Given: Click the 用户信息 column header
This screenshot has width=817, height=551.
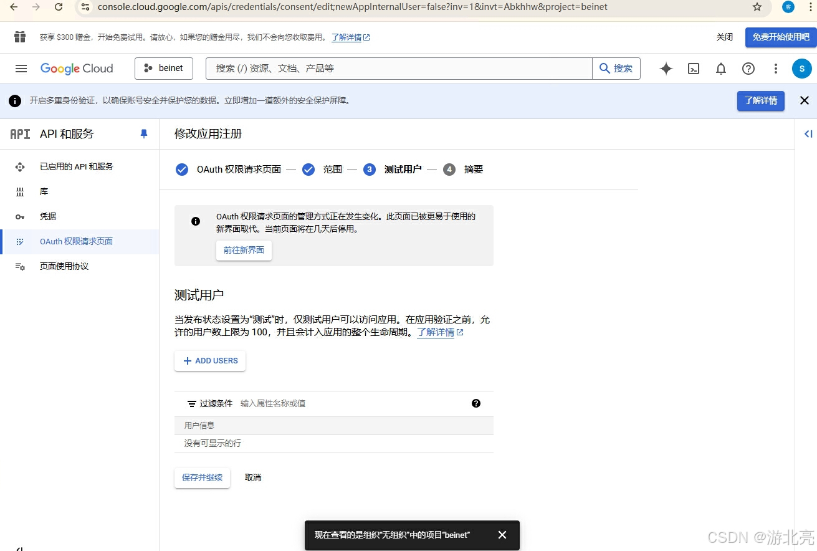Looking at the screenshot, I should point(199,426).
